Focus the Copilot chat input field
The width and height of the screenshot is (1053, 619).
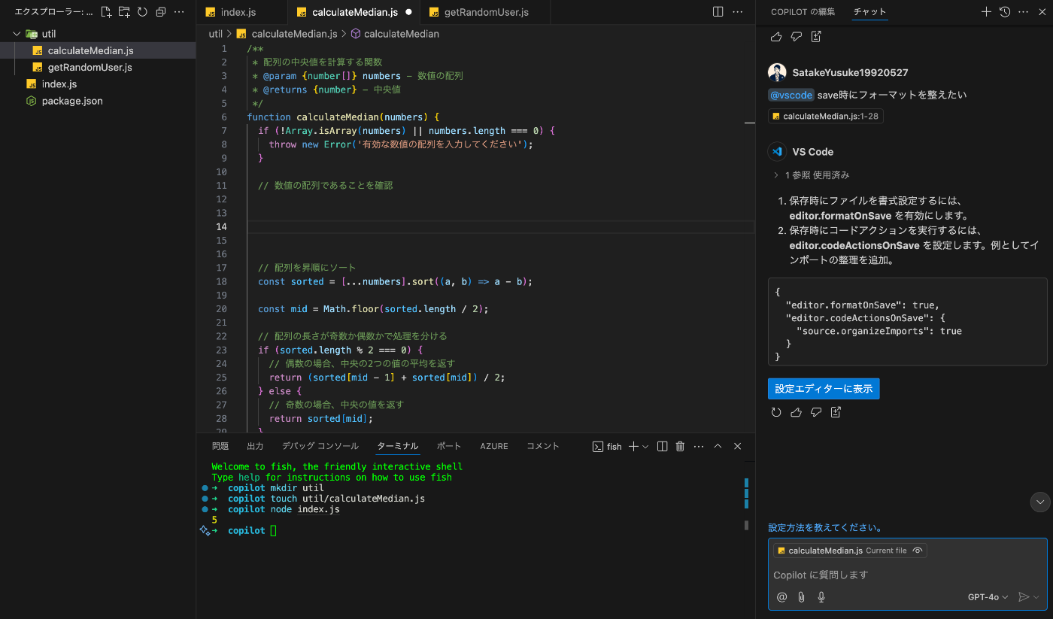tap(903, 575)
